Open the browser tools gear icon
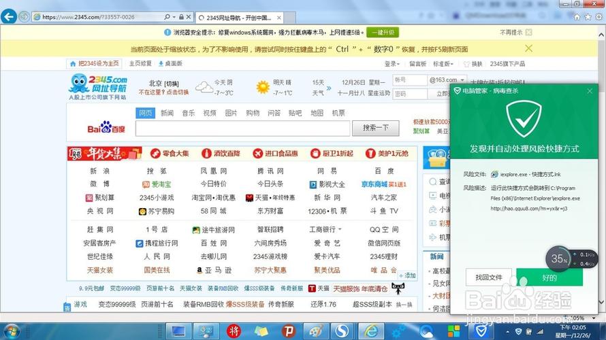606x340 pixels. pos(599,17)
